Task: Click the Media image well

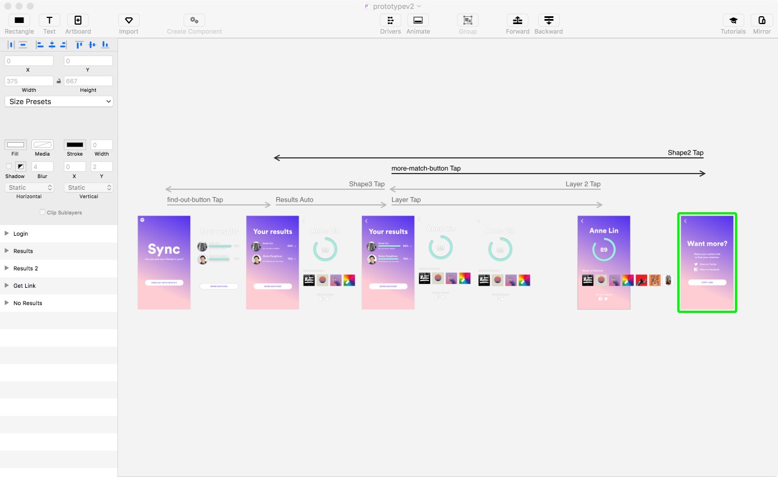Action: pos(43,145)
